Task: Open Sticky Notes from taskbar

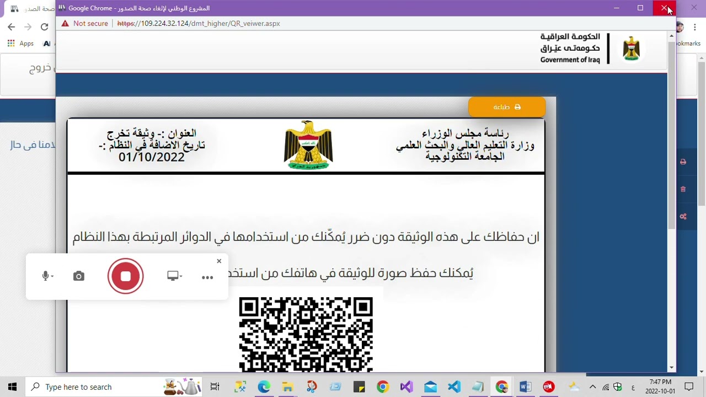Action: tap(359, 387)
